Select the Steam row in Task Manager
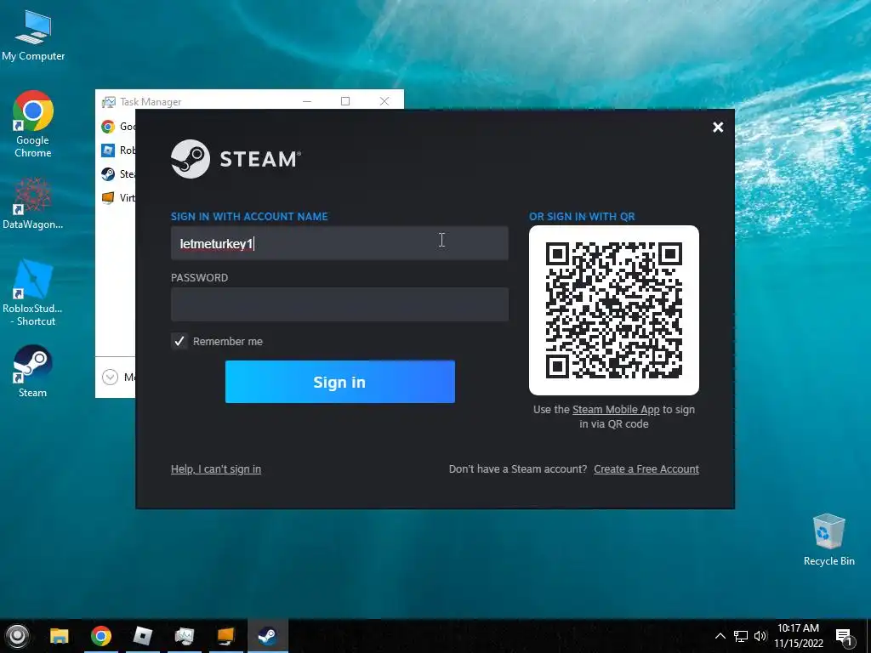This screenshot has height=653, width=871. click(117, 173)
